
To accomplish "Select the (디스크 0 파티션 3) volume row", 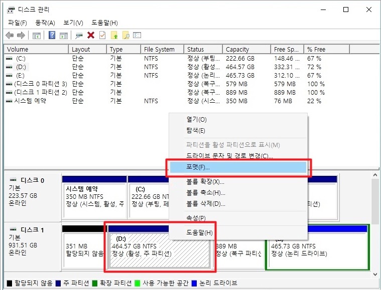I will [41, 84].
